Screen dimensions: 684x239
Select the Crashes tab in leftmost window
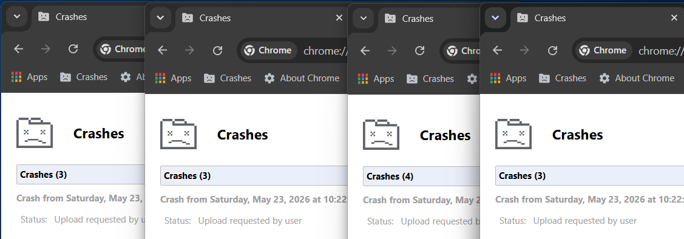(87, 17)
